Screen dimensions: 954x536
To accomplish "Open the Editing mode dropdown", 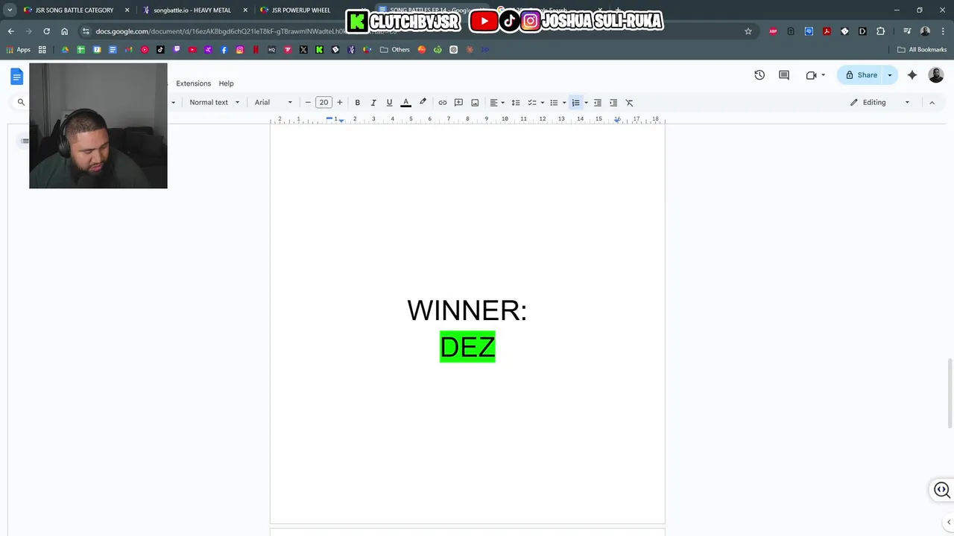I will point(880,103).
